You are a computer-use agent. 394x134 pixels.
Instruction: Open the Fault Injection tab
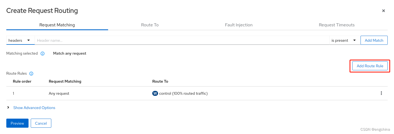click(238, 25)
